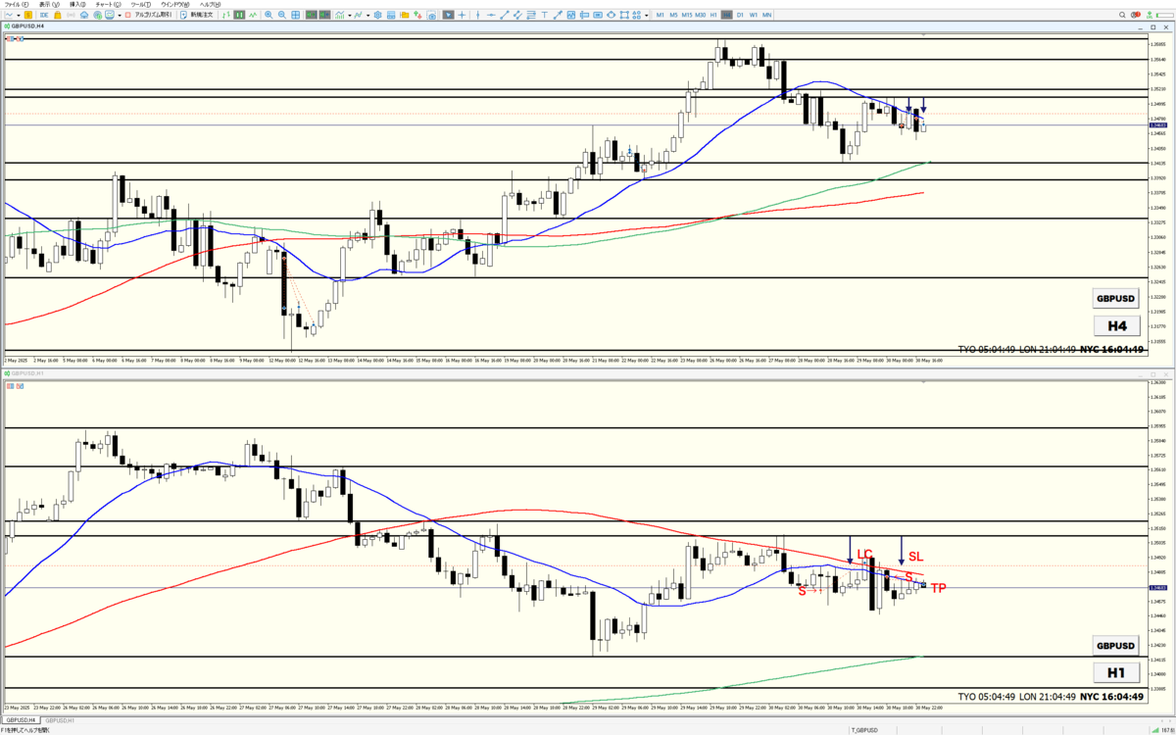Select the line chart display icon
Image resolution: width=1176 pixels, height=735 pixels.
(253, 15)
